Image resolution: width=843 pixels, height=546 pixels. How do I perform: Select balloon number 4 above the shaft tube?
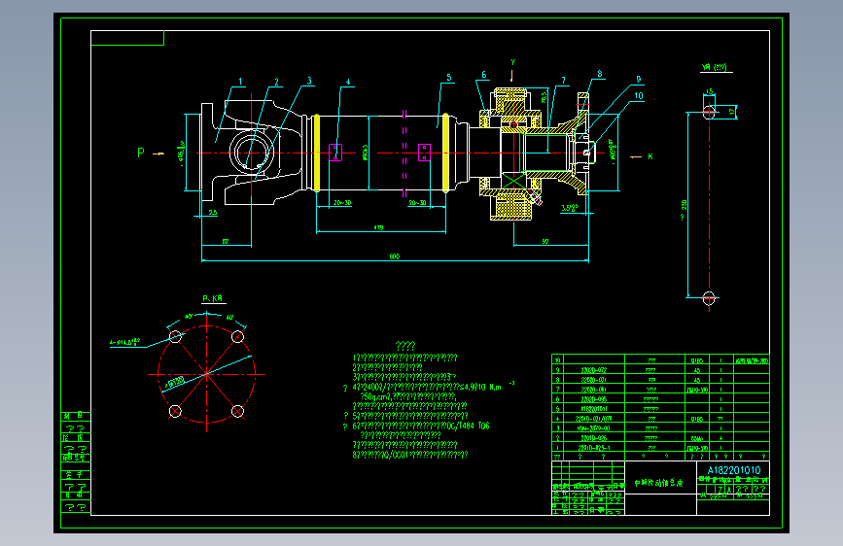(x=348, y=83)
